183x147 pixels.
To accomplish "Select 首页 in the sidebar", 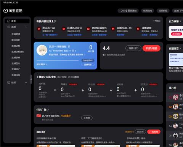I will [x=17, y=21].
